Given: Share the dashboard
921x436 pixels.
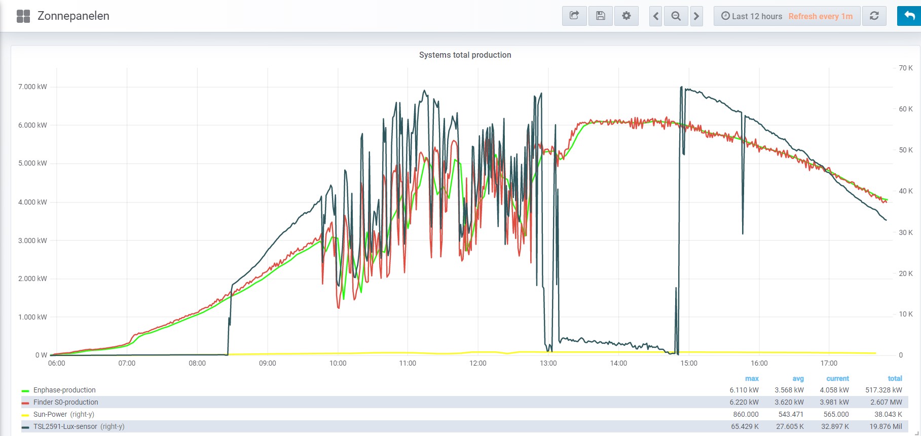Looking at the screenshot, I should click(x=574, y=16).
